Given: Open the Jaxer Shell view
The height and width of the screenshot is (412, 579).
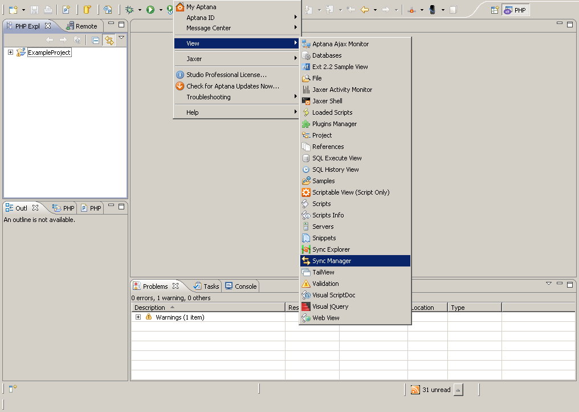Looking at the screenshot, I should click(355, 101).
